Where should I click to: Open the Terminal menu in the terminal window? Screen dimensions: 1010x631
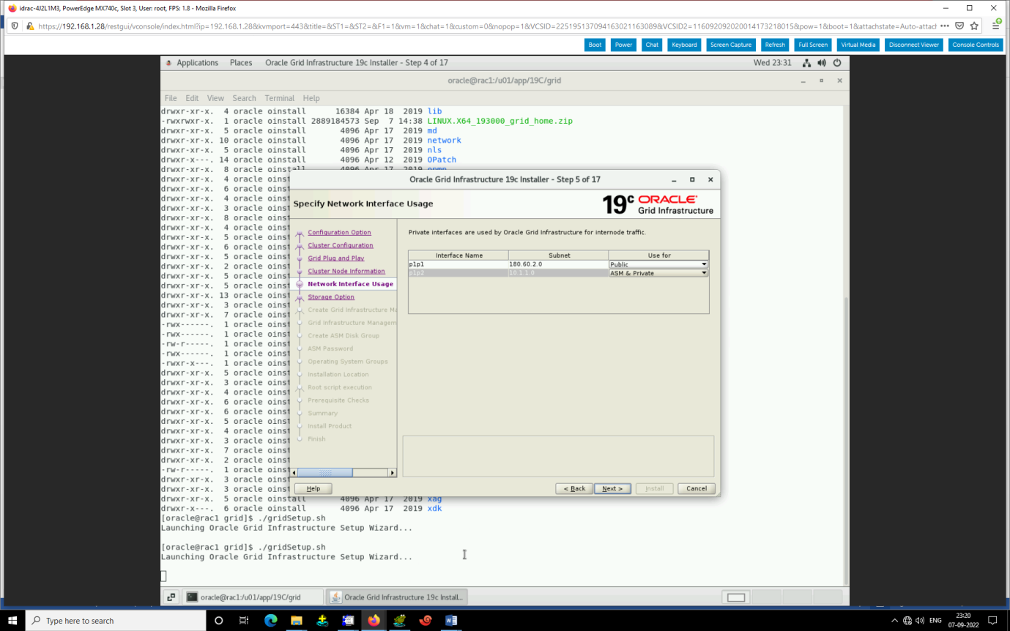(280, 98)
